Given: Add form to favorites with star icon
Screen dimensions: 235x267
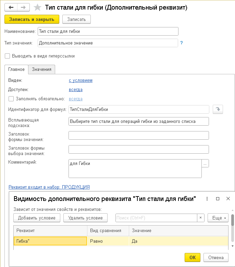Looking at the screenshot, I should click(x=38, y=8).
